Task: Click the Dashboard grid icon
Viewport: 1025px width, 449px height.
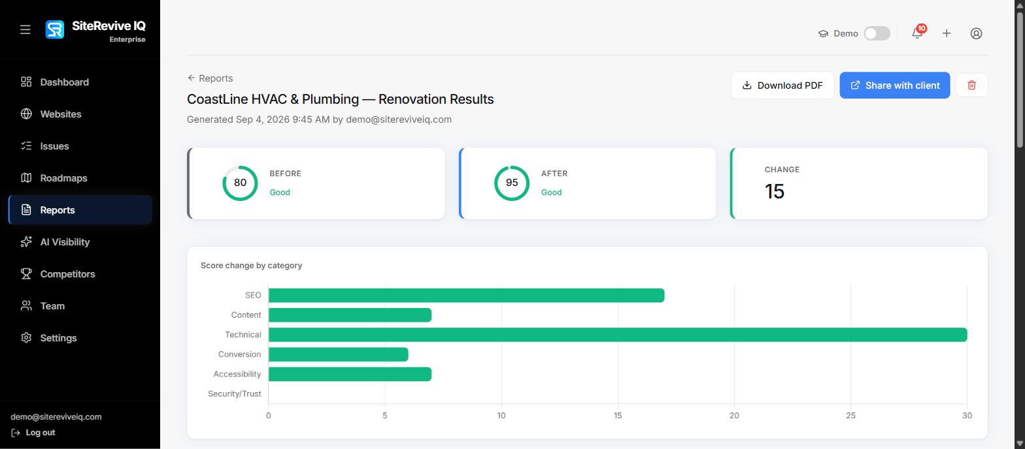Action: (26, 82)
